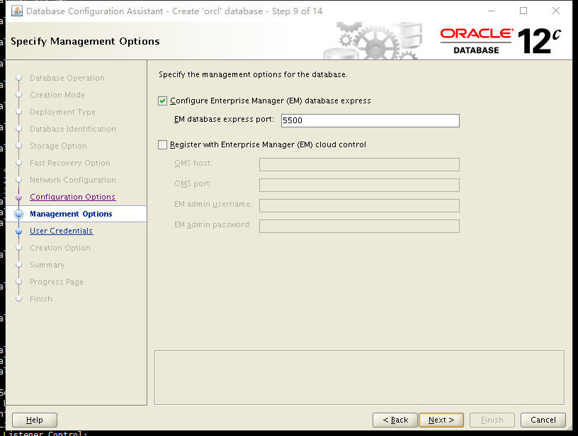
Task: Open the User Credentials step link
Action: (x=61, y=231)
